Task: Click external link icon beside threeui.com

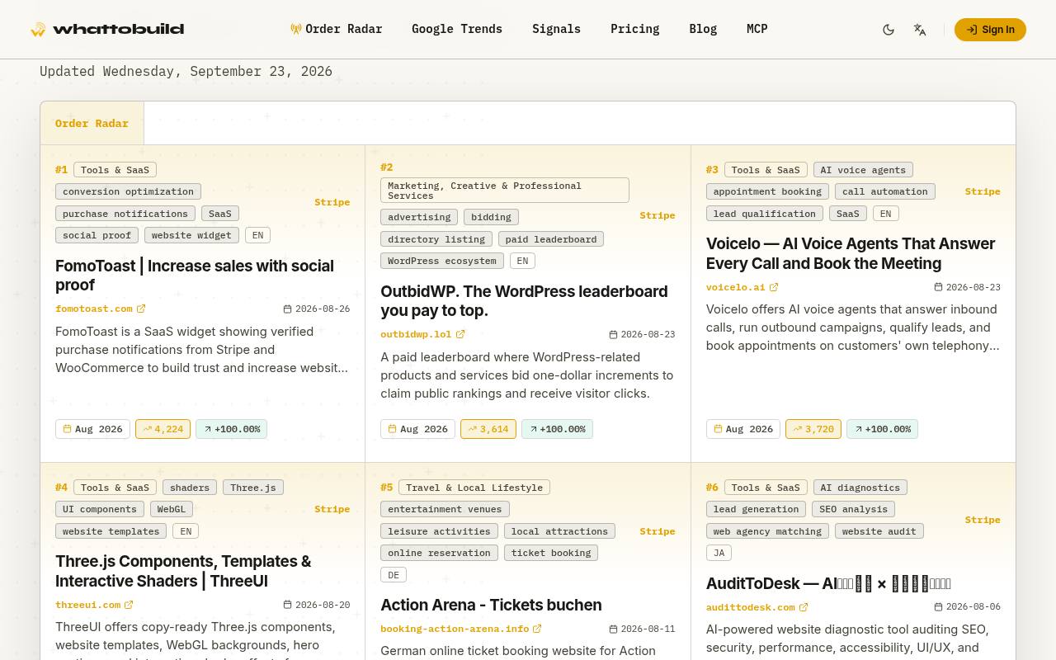Action: (x=129, y=605)
